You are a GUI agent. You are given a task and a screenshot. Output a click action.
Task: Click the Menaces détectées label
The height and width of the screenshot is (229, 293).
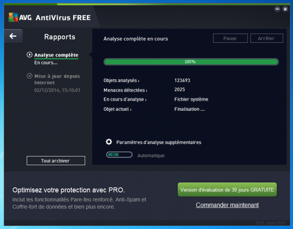126,90
